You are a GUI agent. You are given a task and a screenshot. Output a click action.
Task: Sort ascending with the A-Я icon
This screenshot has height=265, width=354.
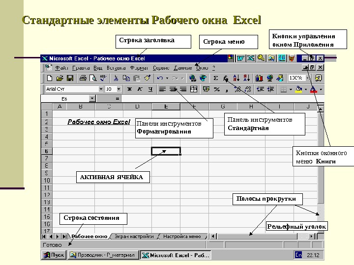coord(236,78)
